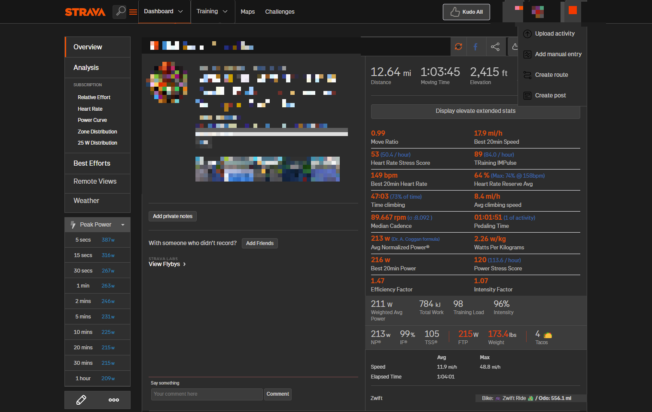The height and width of the screenshot is (412, 652).
Task: Open Zone Distribution sidebar link
Action: (x=97, y=132)
